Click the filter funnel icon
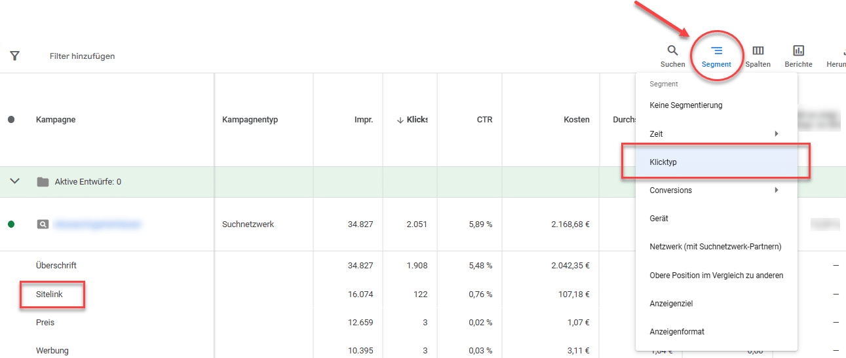Screen dimensions: 846x358 14,56
